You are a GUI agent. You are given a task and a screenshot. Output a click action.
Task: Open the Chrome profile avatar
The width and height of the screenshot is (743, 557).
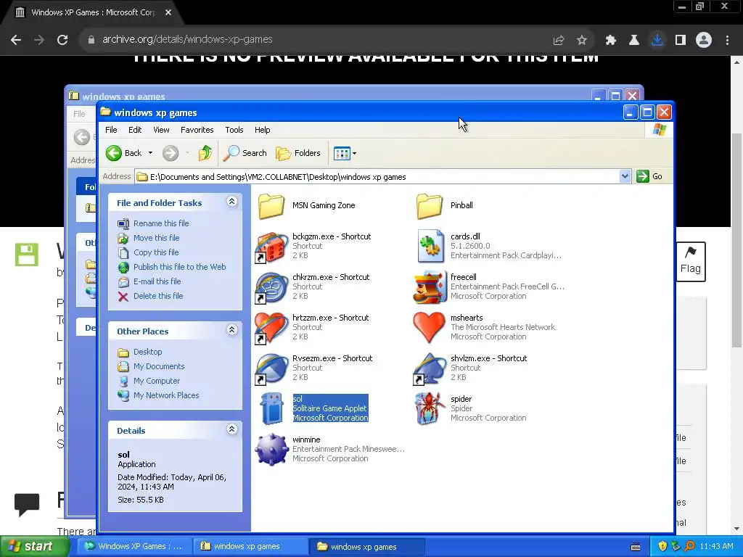(704, 40)
